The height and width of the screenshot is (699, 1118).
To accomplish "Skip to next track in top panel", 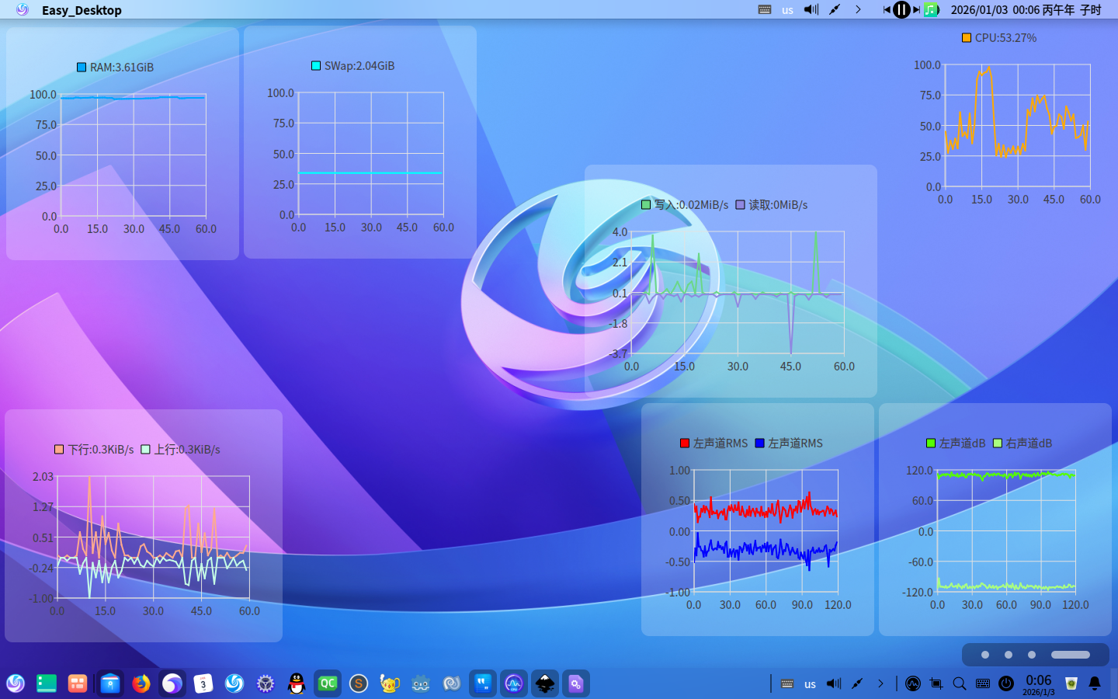I will pyautogui.click(x=916, y=10).
